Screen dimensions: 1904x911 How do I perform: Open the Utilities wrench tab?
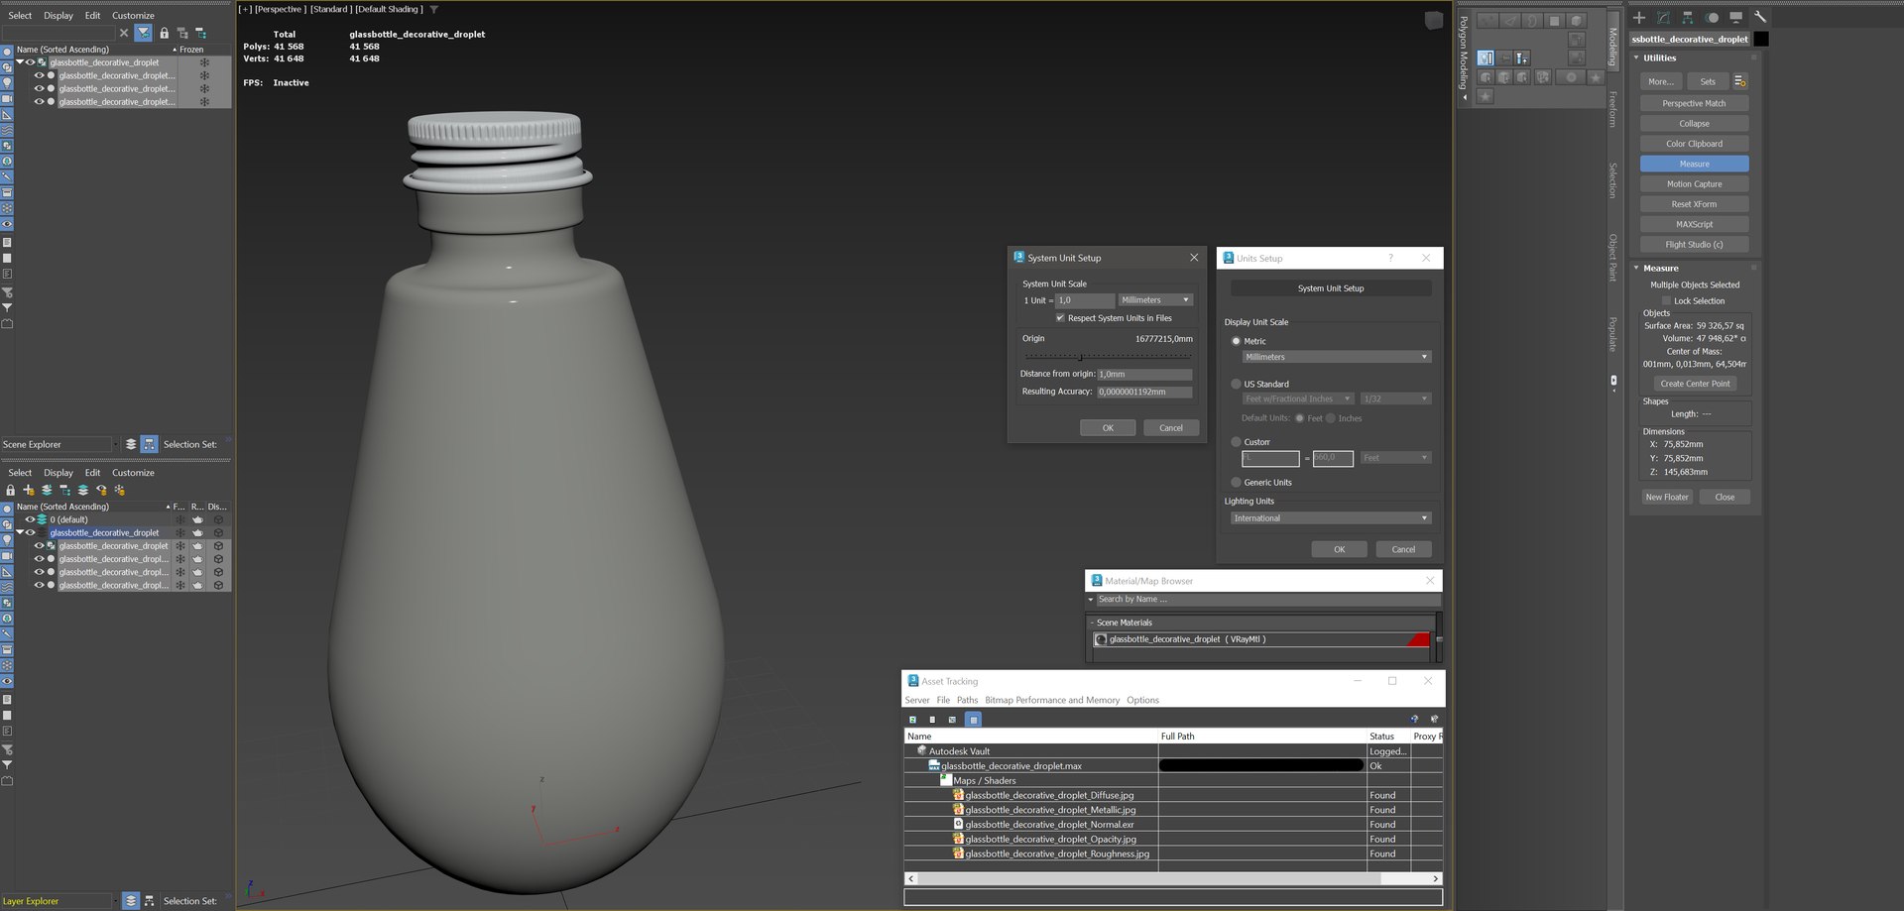[x=1760, y=18]
